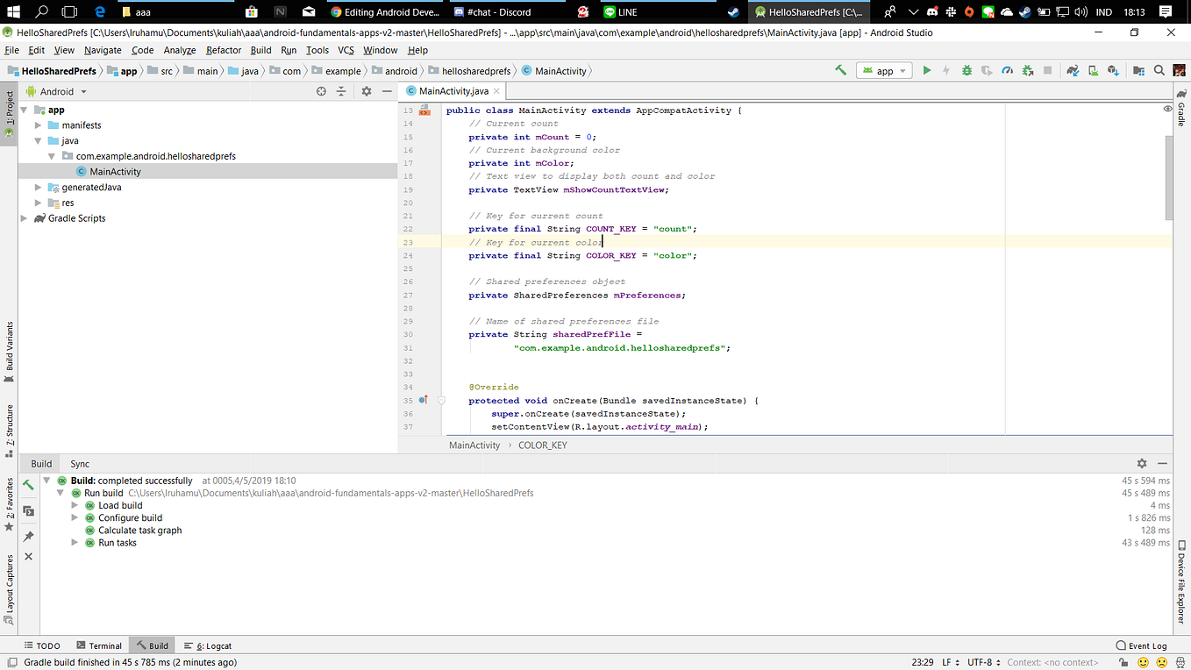Click the Make Project hammer icon
This screenshot has width=1191, height=670.
(x=840, y=71)
